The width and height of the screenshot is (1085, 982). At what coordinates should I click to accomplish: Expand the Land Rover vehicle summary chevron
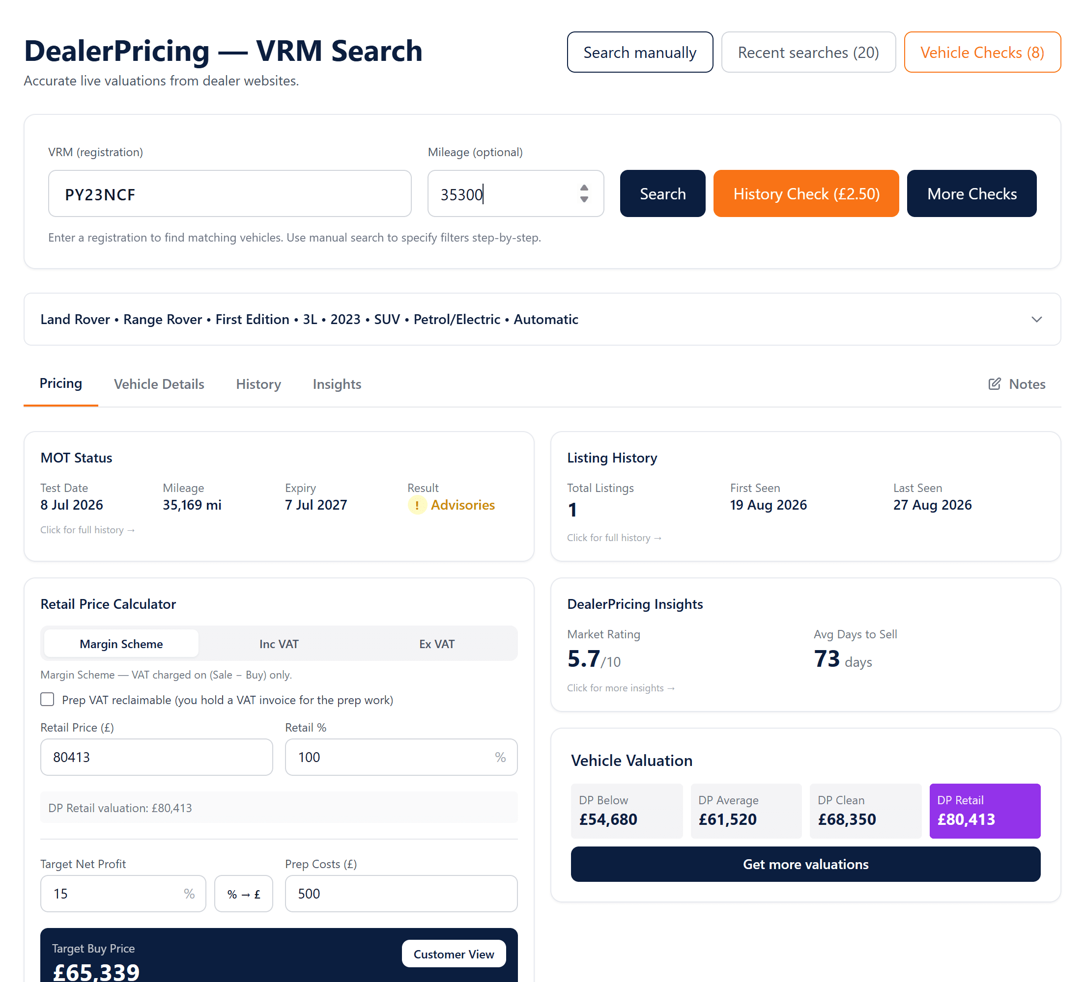pos(1036,320)
